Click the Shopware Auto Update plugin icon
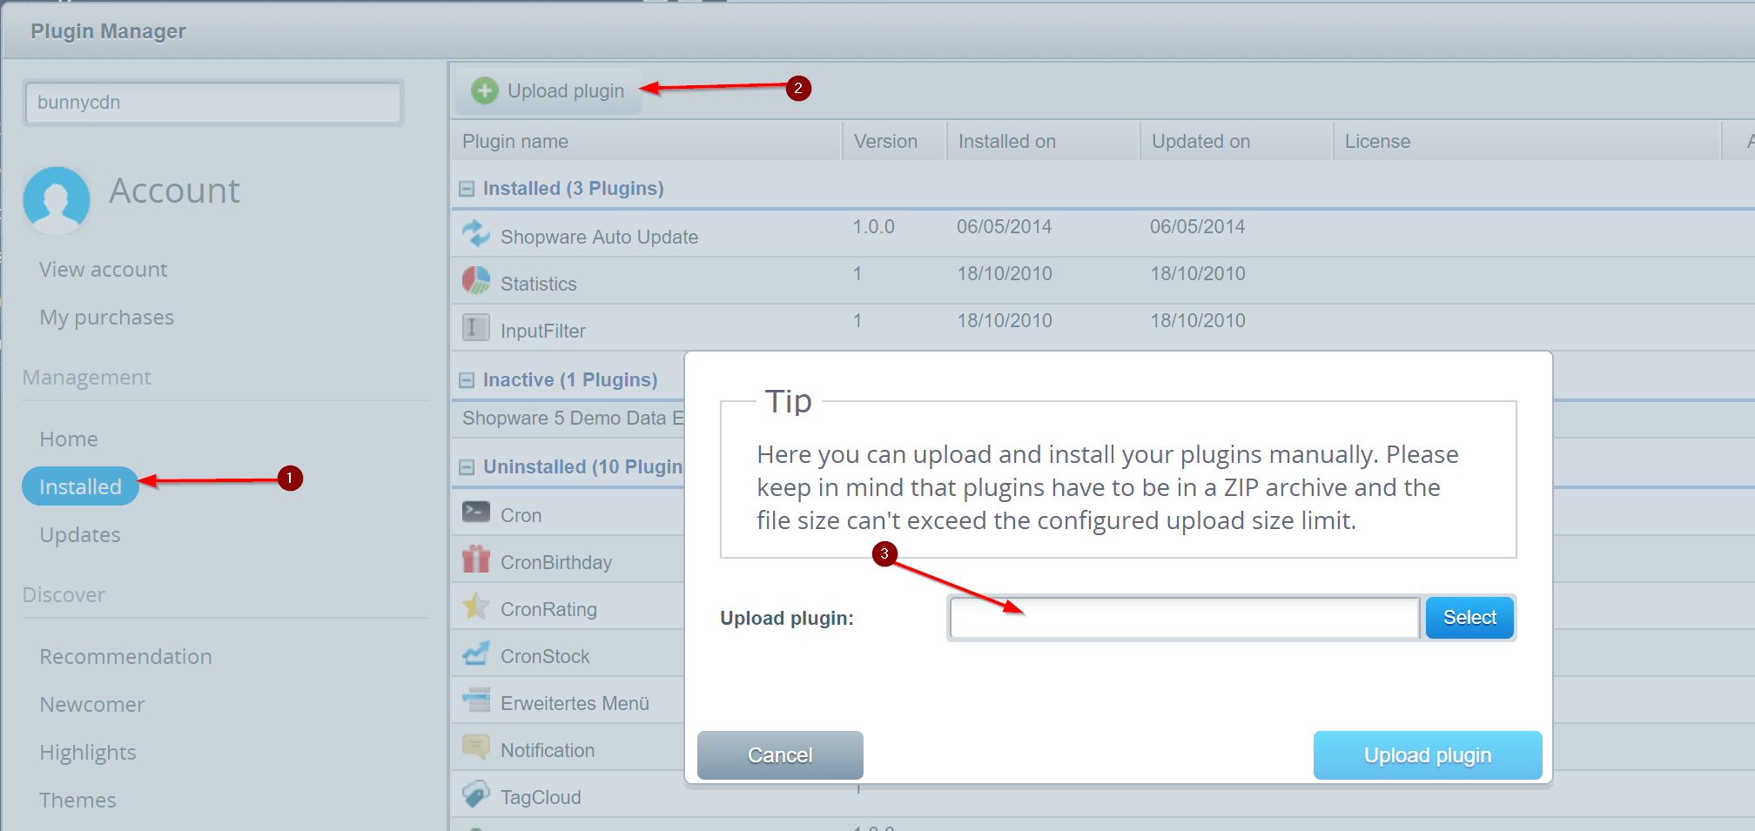The image size is (1755, 831). point(476,233)
